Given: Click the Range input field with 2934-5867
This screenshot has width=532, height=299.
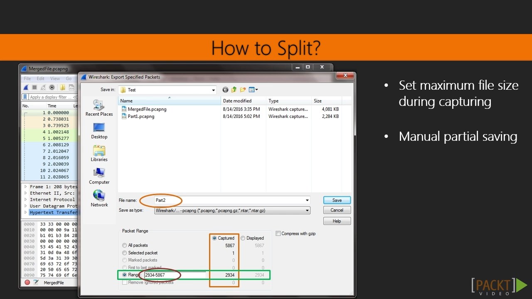Looking at the screenshot, I should pos(175,275).
